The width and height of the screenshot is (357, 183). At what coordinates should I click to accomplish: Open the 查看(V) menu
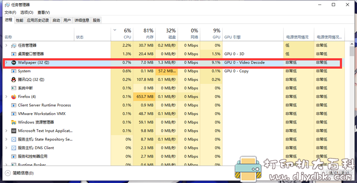click(x=44, y=12)
